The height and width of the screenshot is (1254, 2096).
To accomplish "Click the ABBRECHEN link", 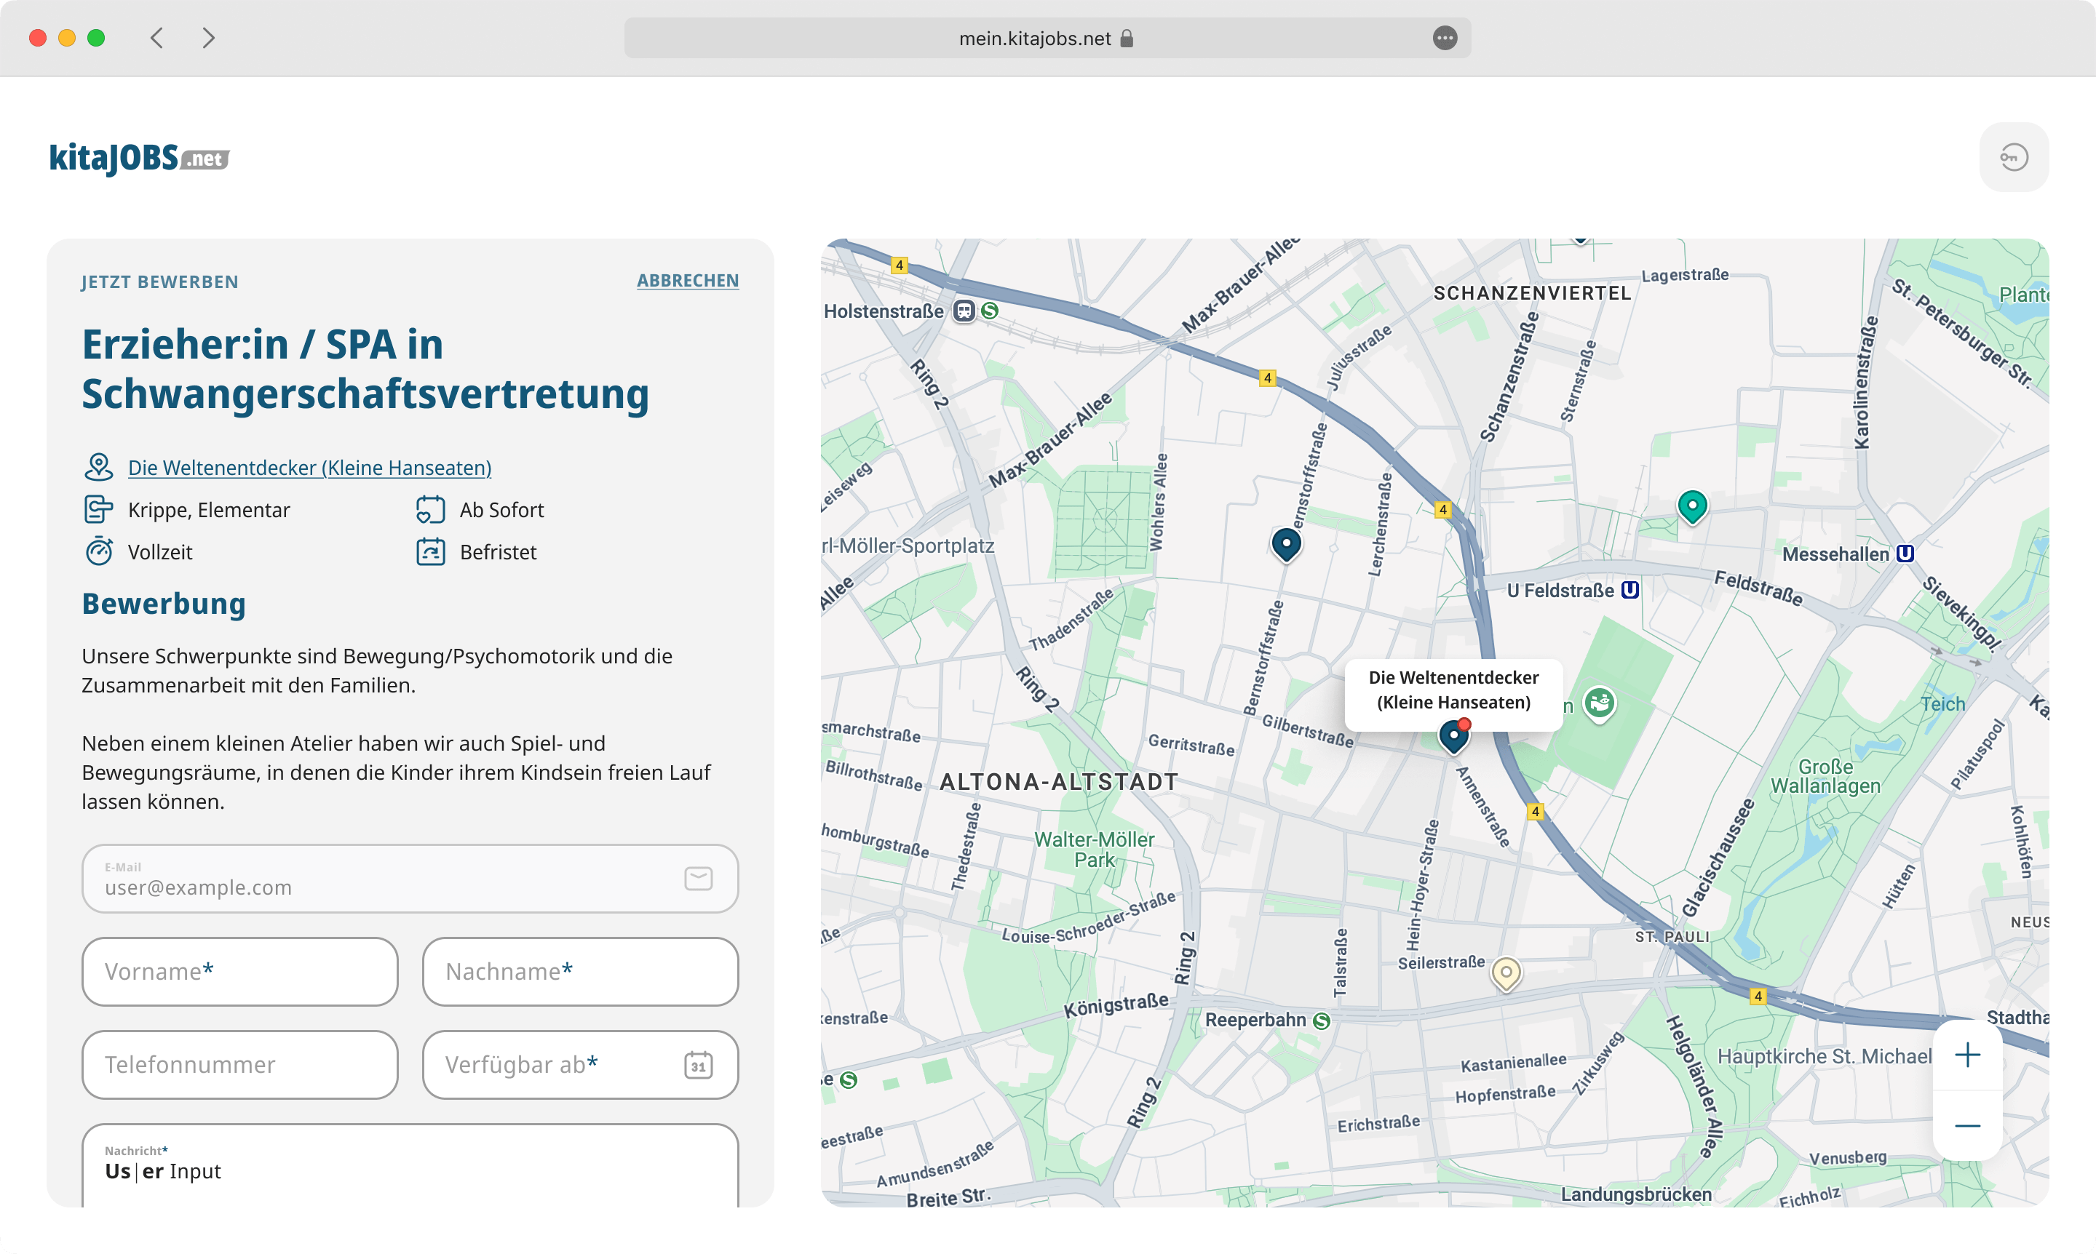I will (688, 281).
